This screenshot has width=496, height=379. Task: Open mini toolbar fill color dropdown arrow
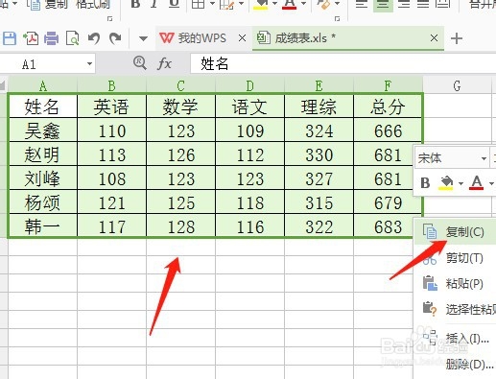point(461,183)
